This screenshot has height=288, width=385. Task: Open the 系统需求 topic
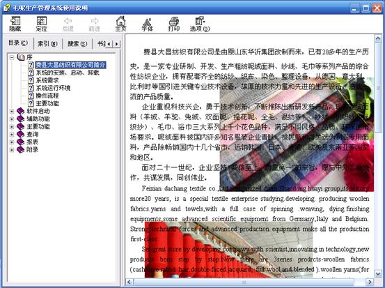[x=47, y=80]
